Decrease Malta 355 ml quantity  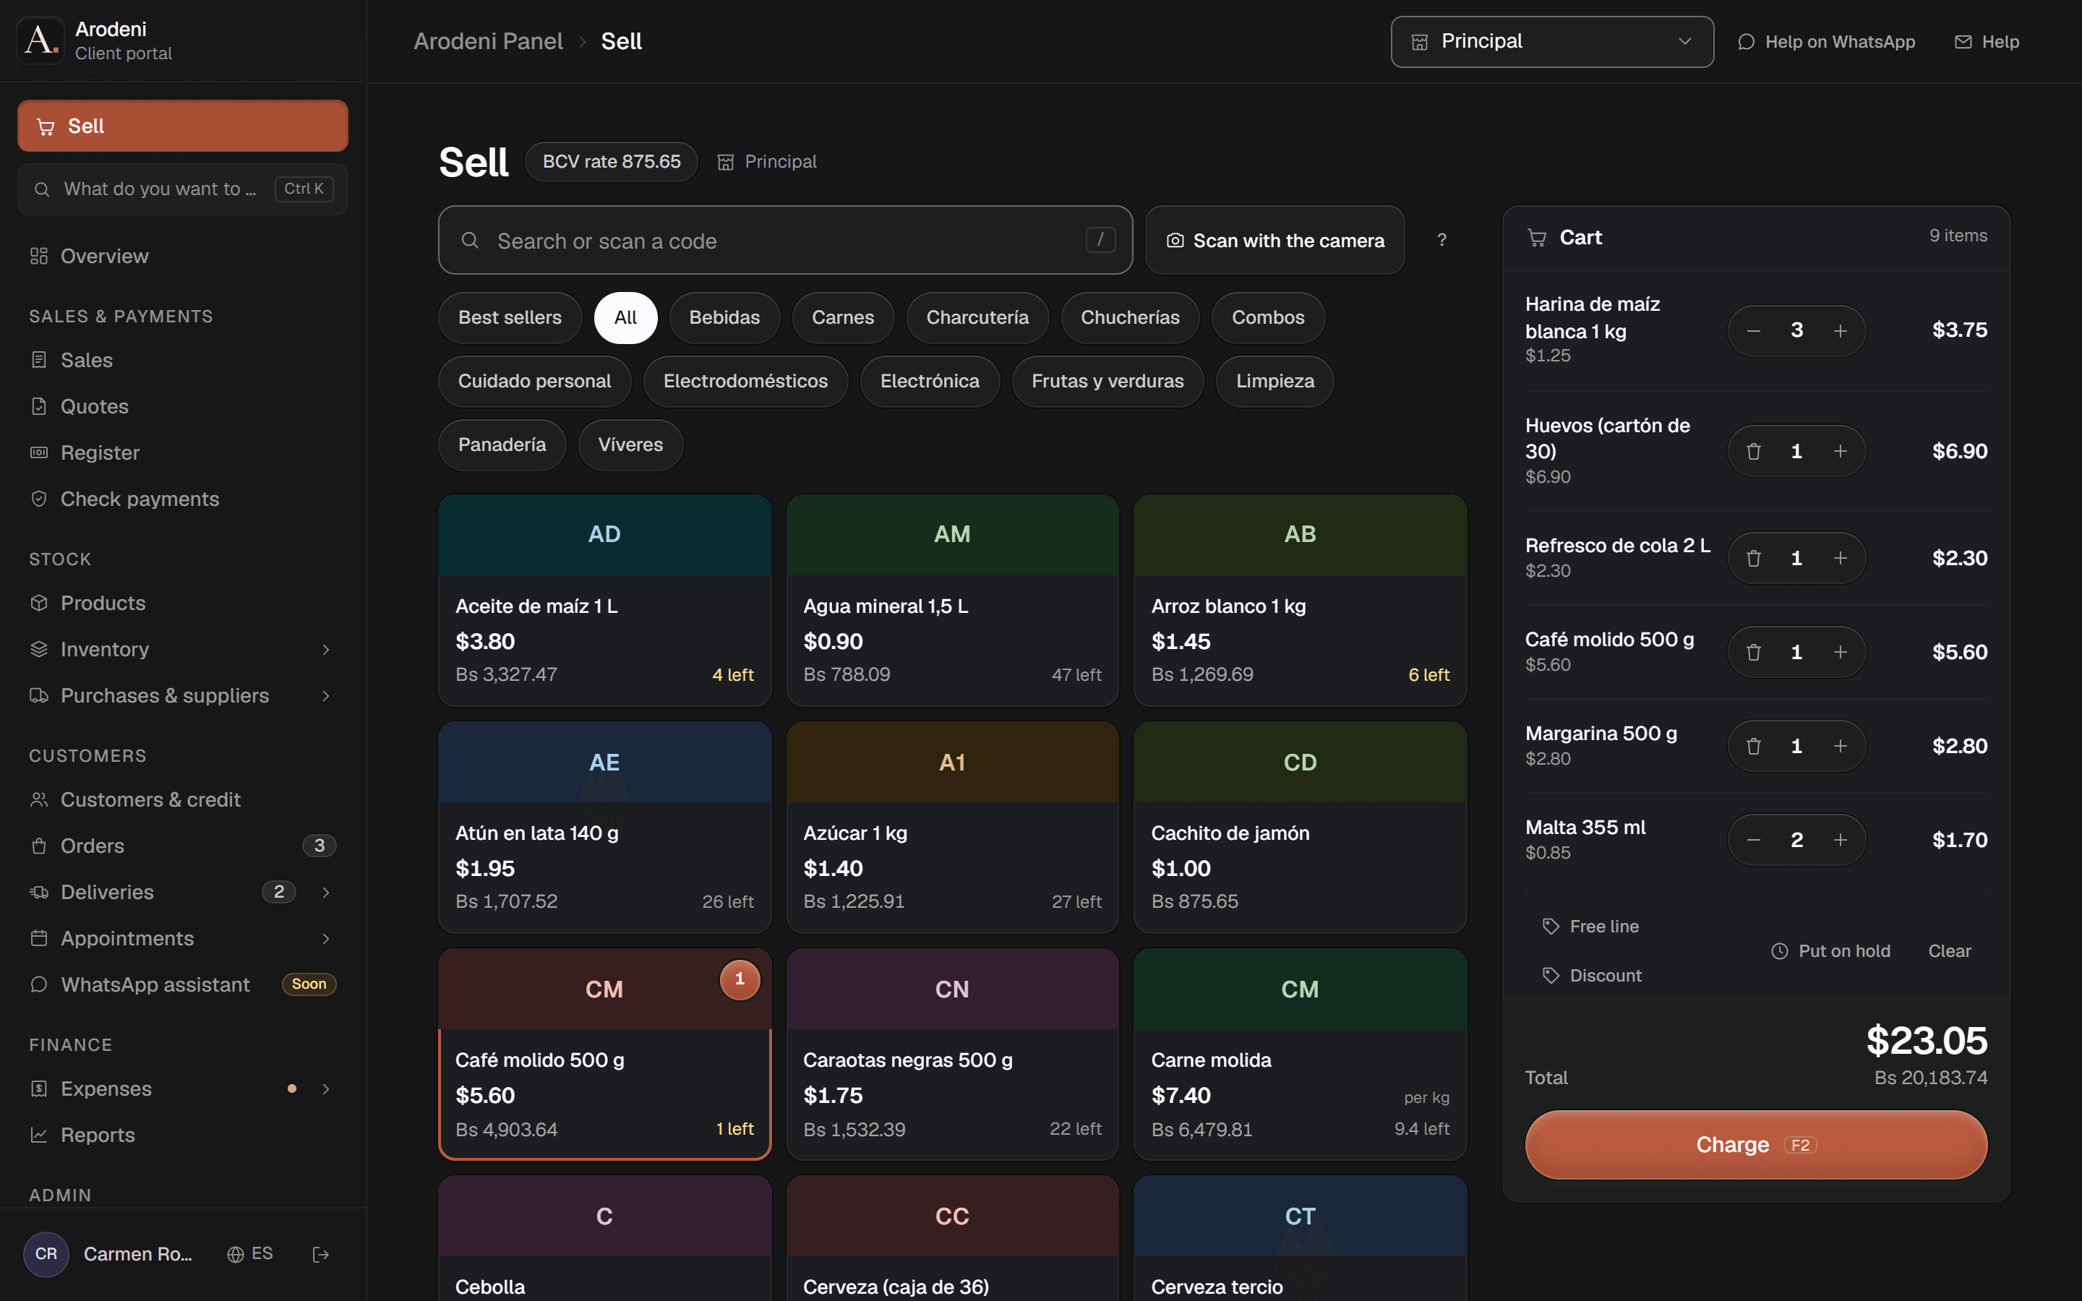coord(1753,840)
